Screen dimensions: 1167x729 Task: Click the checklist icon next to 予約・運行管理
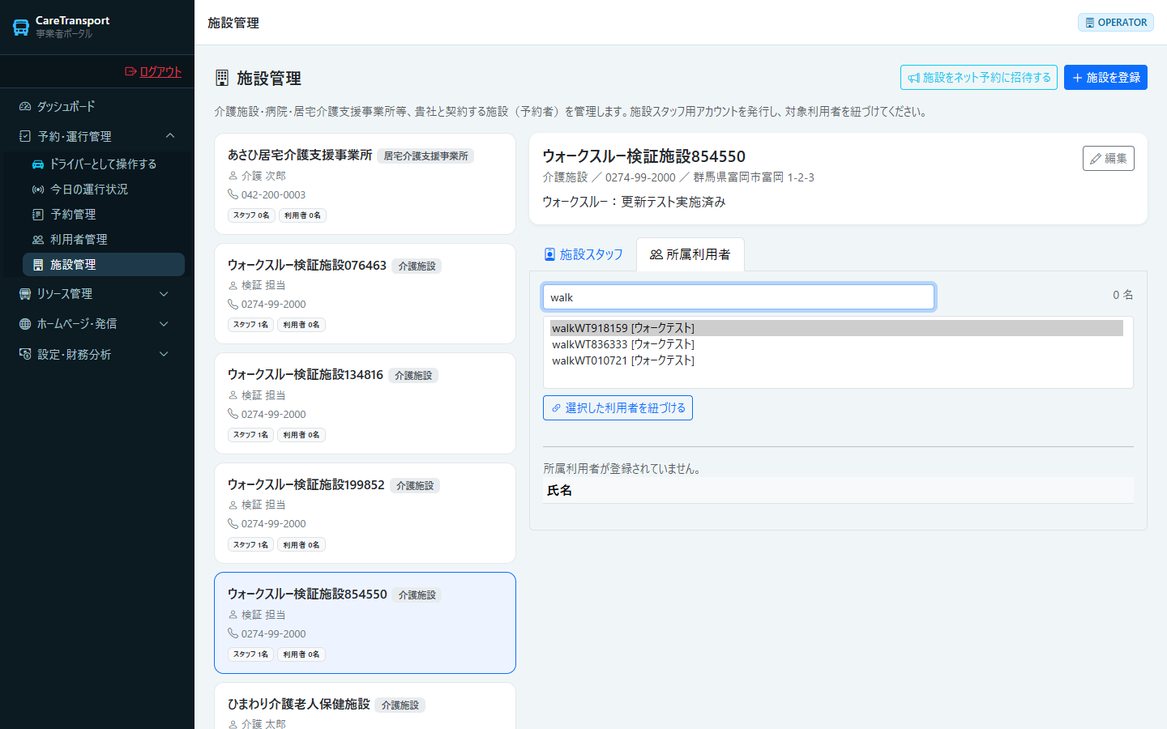point(25,136)
